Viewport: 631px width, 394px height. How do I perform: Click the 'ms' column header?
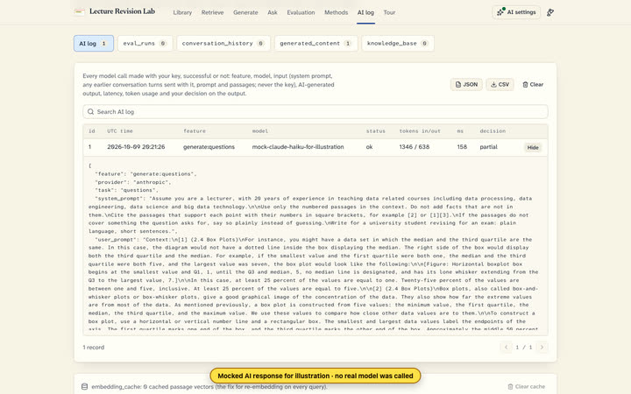[x=460, y=131]
